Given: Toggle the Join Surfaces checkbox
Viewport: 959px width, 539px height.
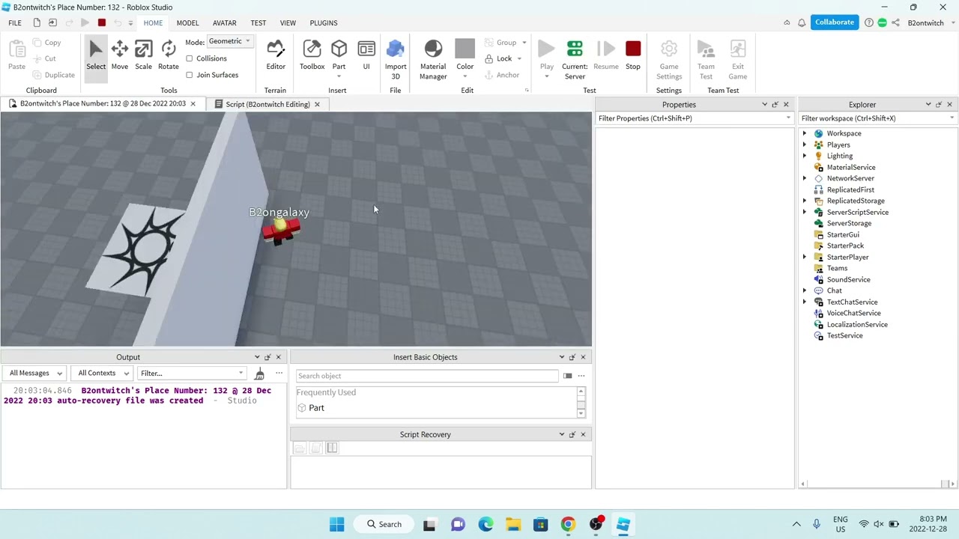Looking at the screenshot, I should 190,75.
